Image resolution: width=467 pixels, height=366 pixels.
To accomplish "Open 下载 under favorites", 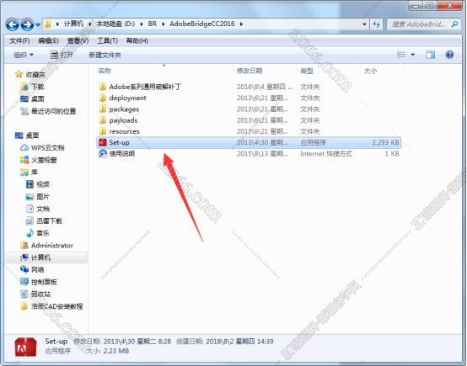I will point(38,87).
